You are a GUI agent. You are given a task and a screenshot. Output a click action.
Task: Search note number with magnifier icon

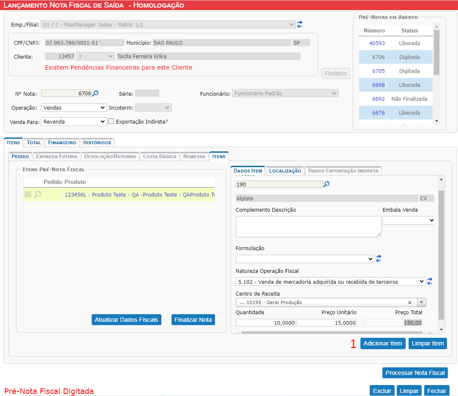(95, 93)
